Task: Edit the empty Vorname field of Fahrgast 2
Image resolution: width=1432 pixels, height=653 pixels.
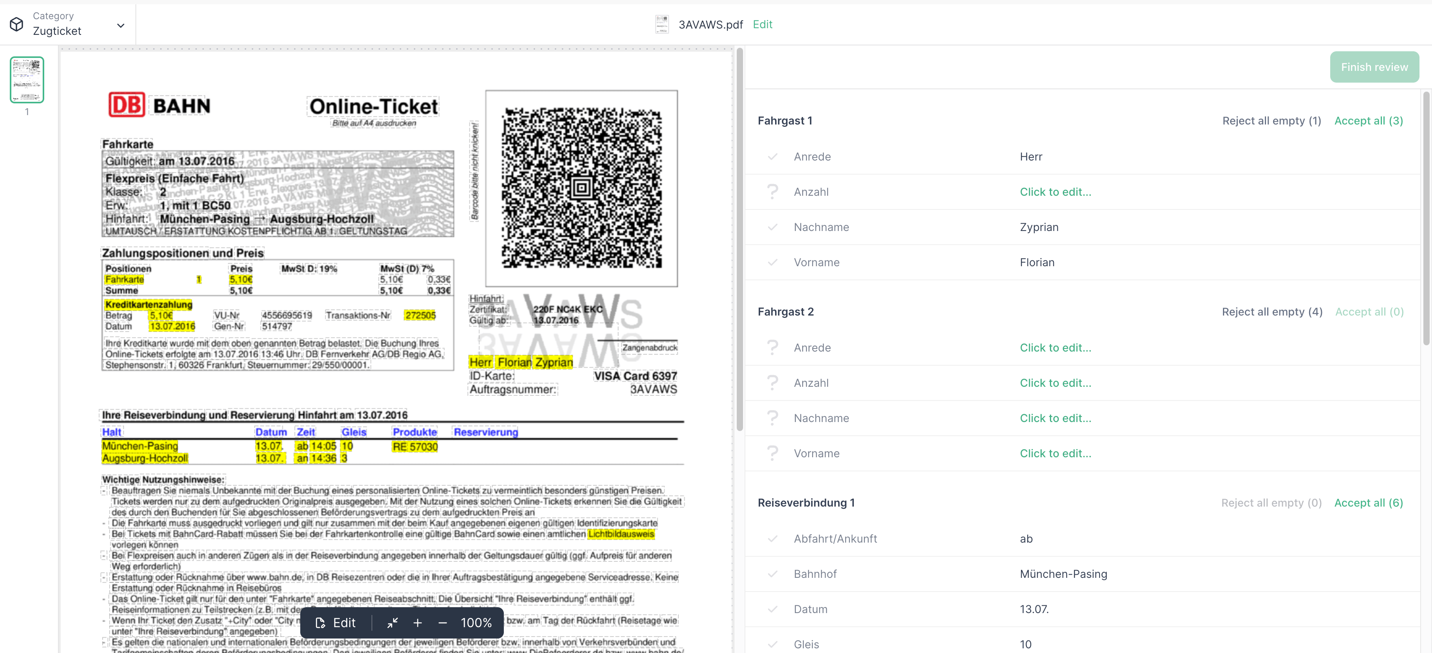Action: click(x=1055, y=453)
